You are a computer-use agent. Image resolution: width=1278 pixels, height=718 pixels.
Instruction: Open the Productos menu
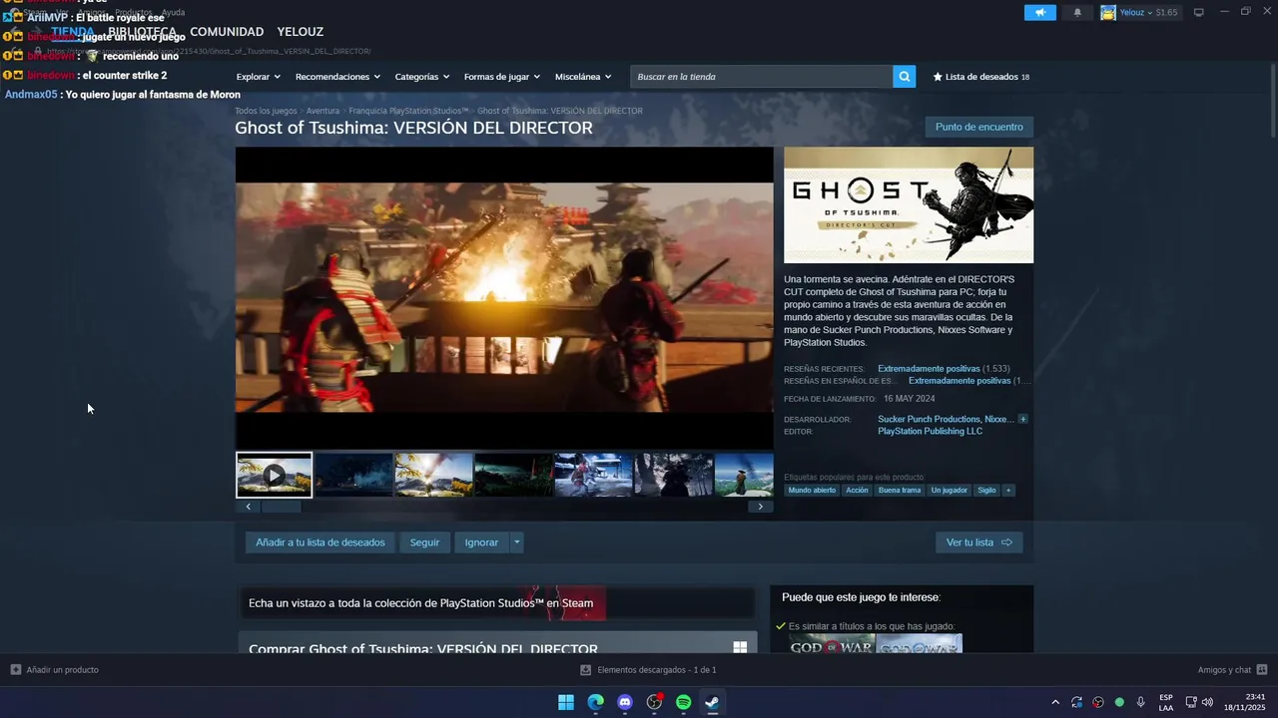(x=133, y=12)
